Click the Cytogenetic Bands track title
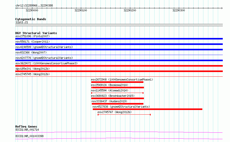Image resolution: width=230 pixels, height=142 pixels. click(31, 19)
